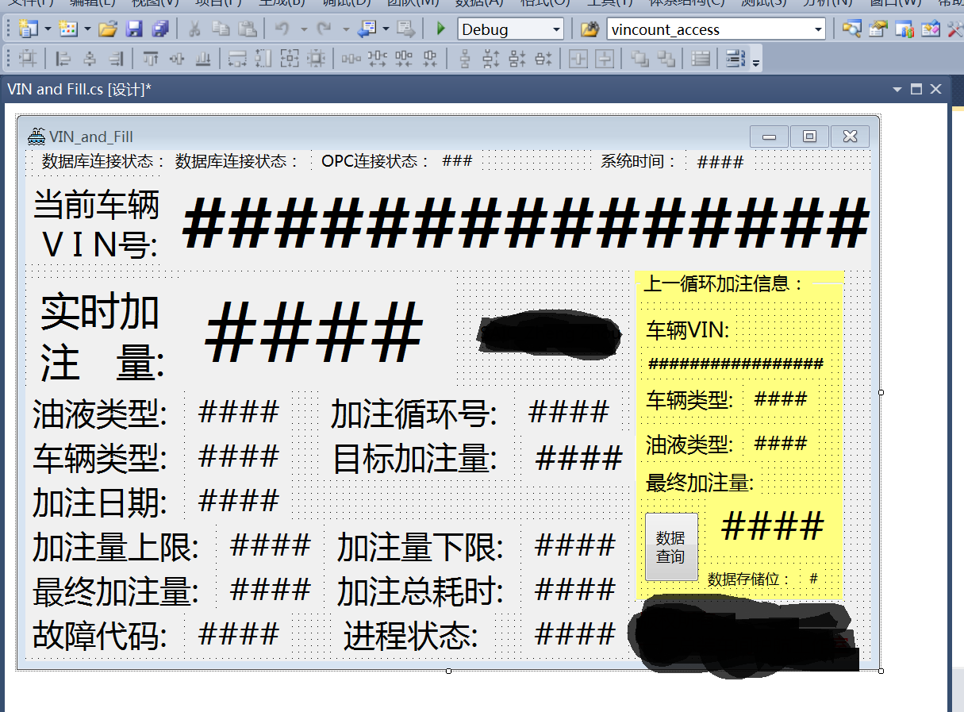Open the Debug configuration dropdown
The width and height of the screenshot is (964, 712).
555,30
